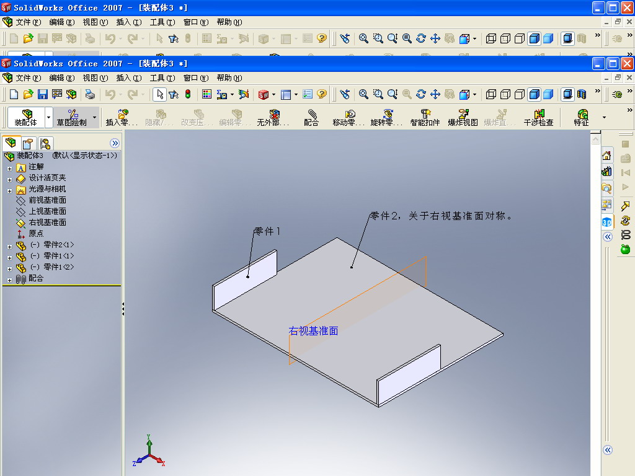This screenshot has height=476, width=635.
Task: Click the Rebuild traffic light icon
Action: [188, 94]
